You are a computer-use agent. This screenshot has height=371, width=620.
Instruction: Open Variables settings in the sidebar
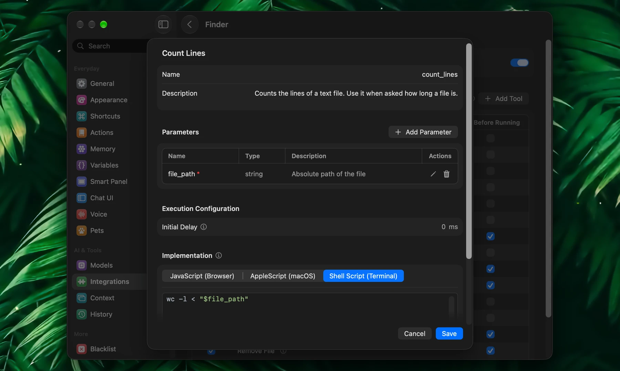point(110,165)
